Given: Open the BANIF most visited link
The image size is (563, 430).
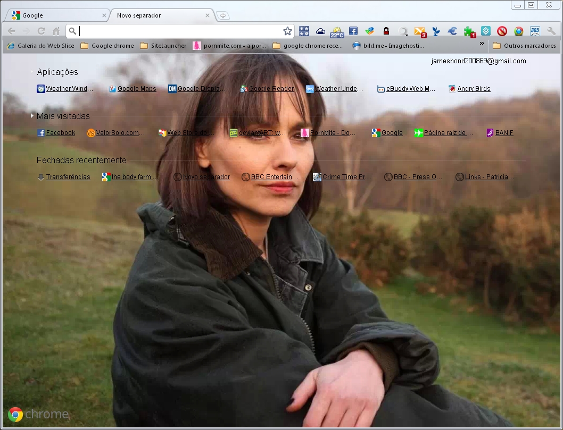Looking at the screenshot, I should click(x=500, y=133).
